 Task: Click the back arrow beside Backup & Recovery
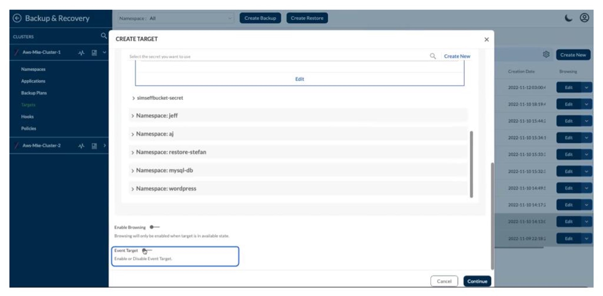[17, 18]
